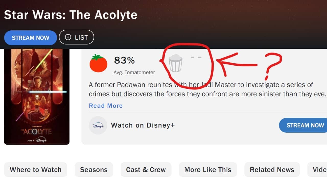Open The Acolyte poster image
Screen dimensions: 327x184
point(37,96)
